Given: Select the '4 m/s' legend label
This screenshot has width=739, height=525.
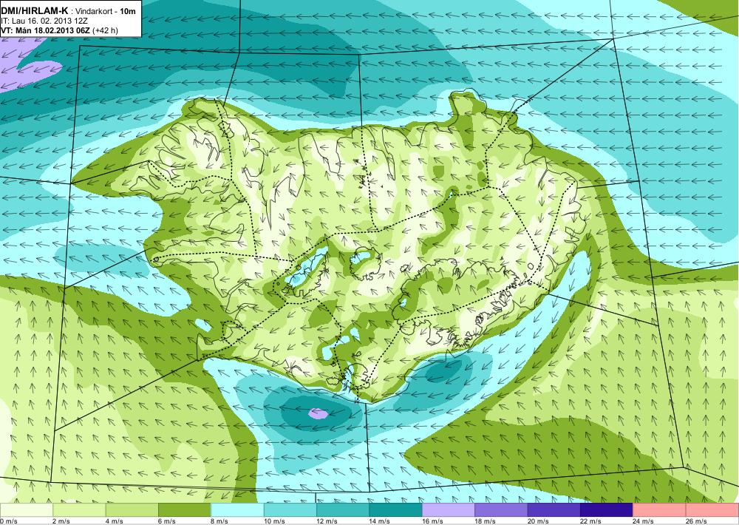Looking at the screenshot, I should [114, 521].
